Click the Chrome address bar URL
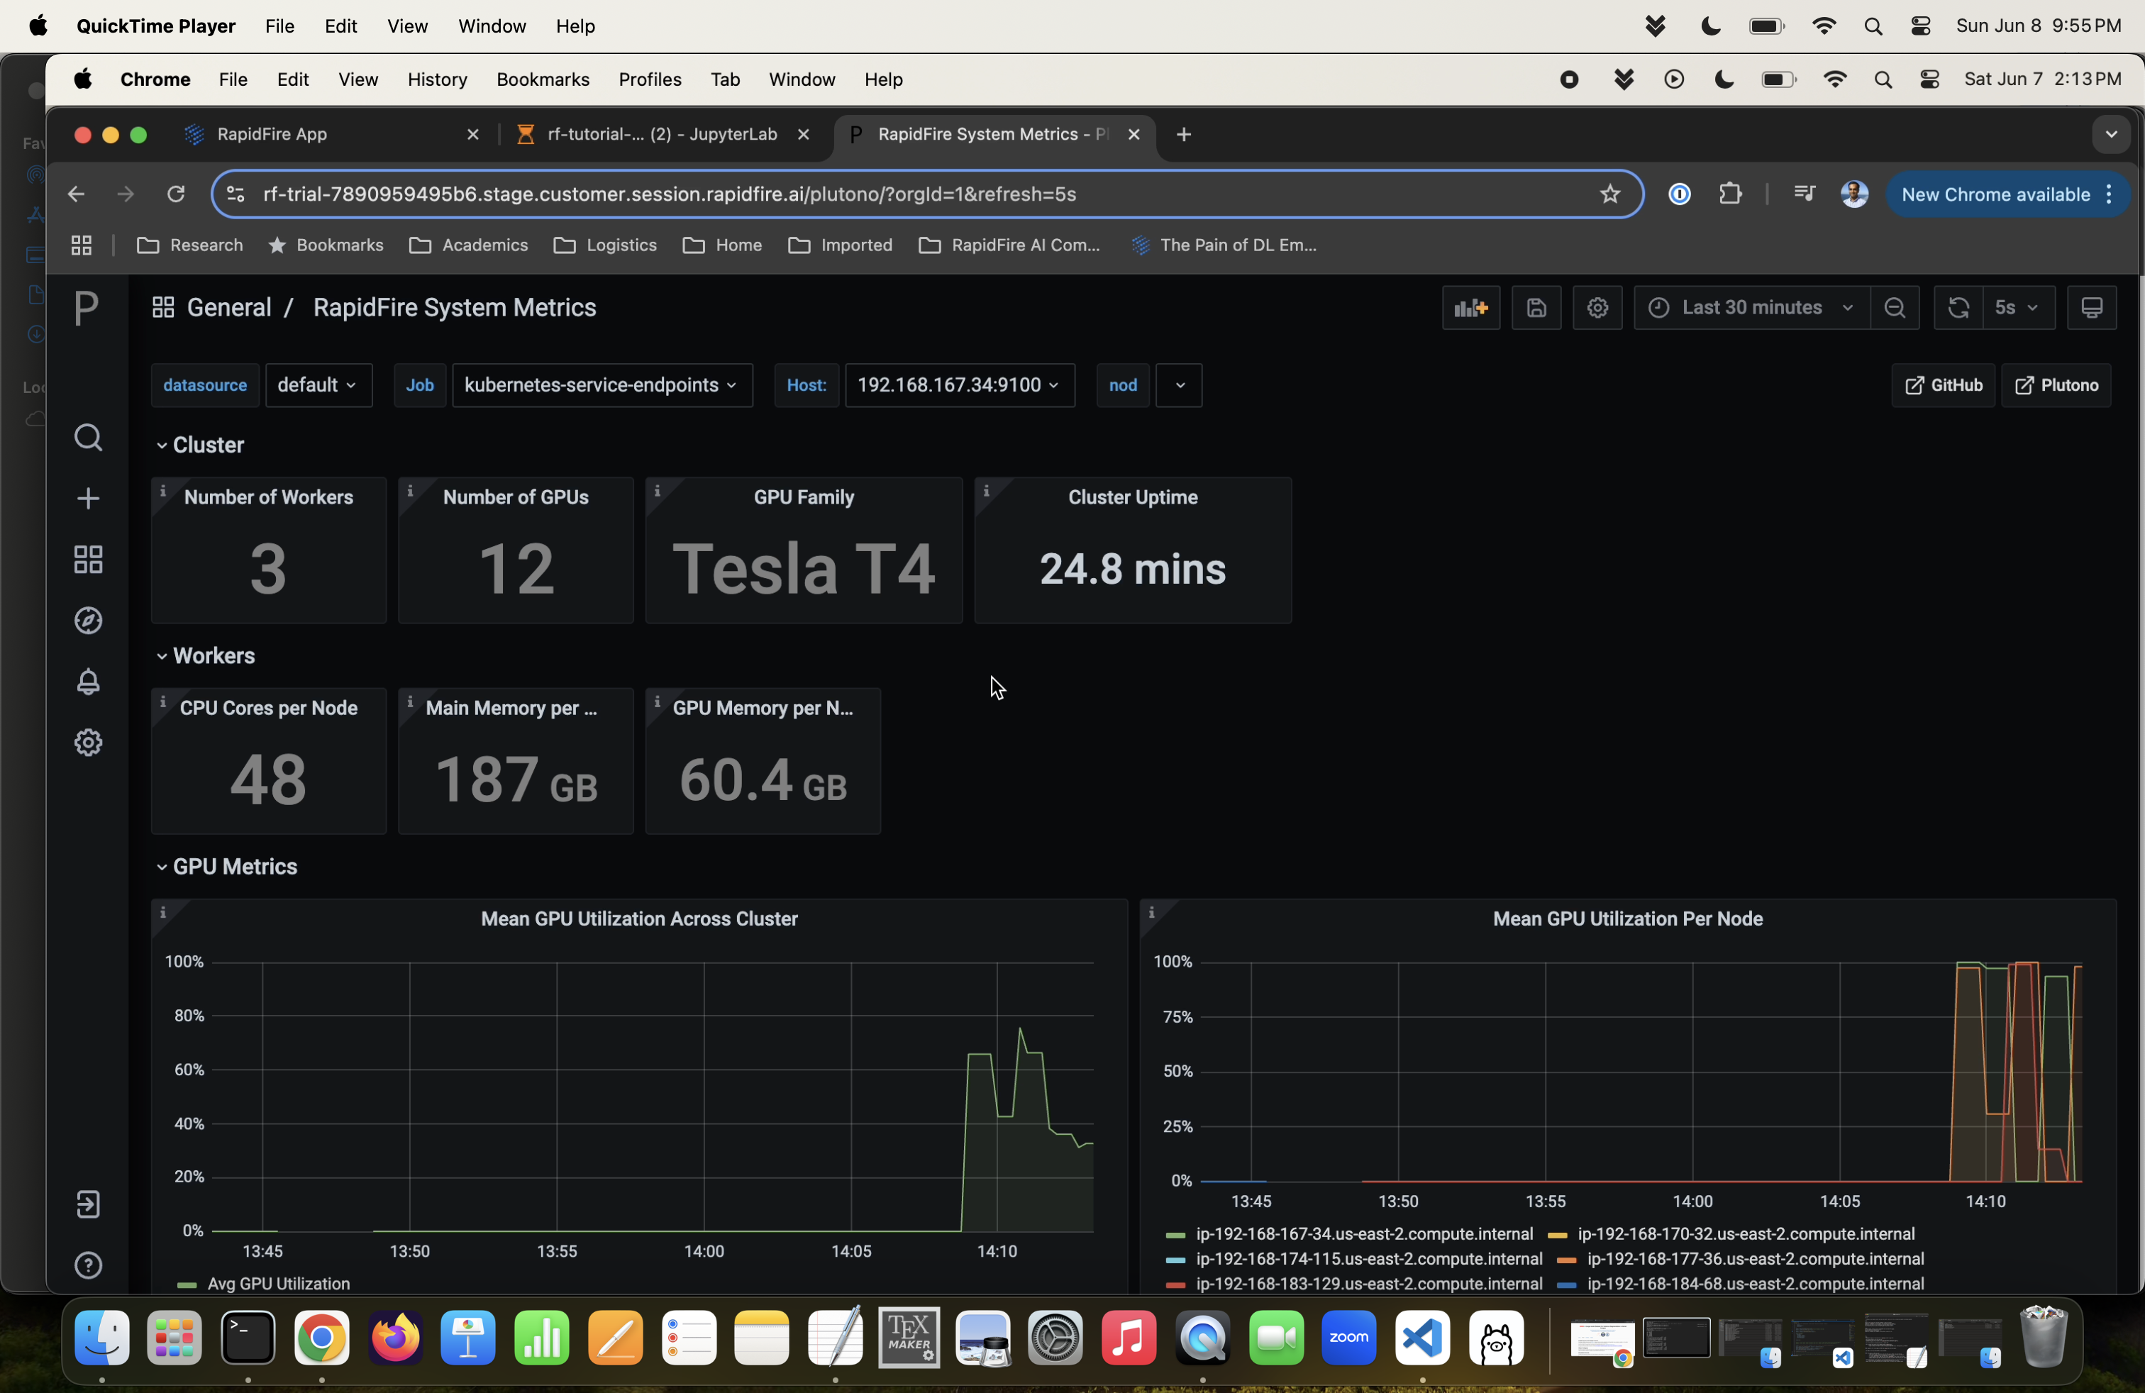2145x1393 pixels. coord(670,194)
